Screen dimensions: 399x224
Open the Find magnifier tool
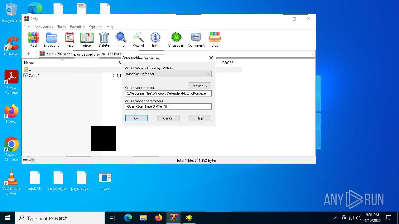coord(121,40)
